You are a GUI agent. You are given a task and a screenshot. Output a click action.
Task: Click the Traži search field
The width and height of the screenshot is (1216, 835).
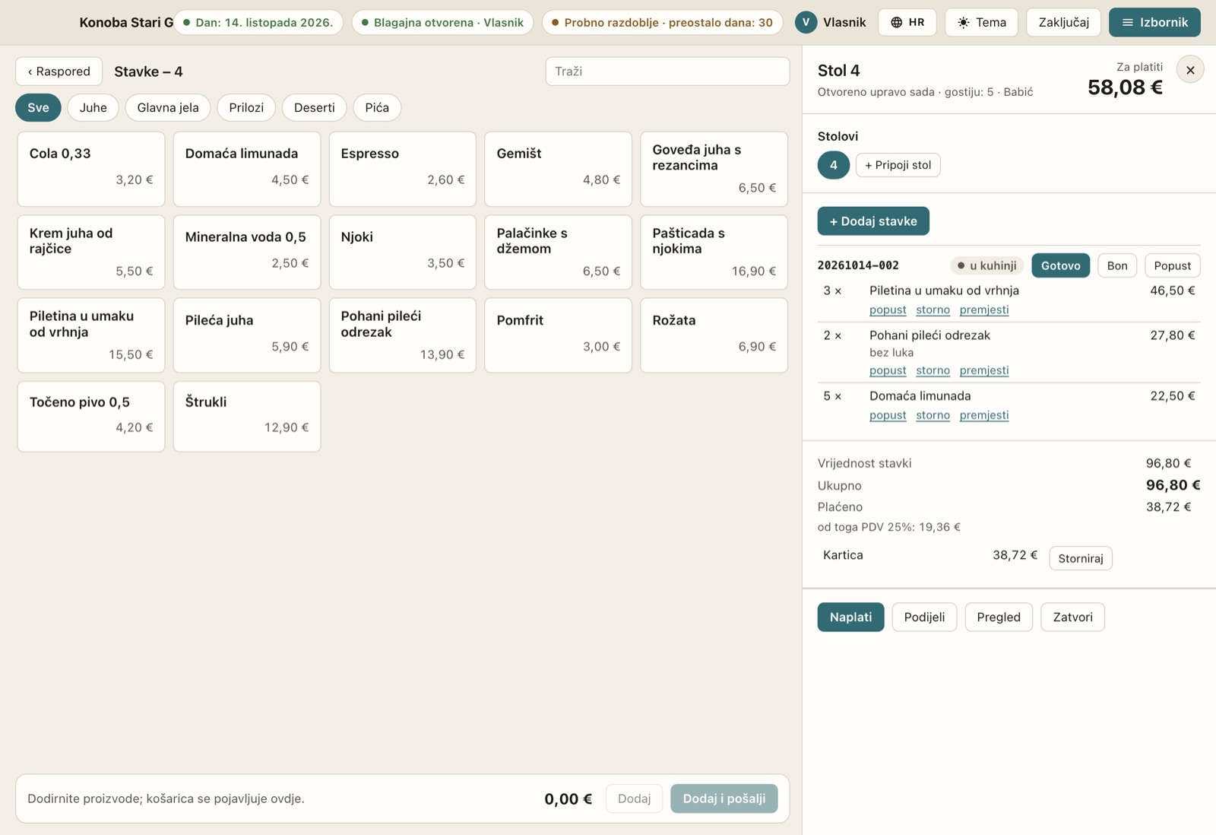[667, 71]
